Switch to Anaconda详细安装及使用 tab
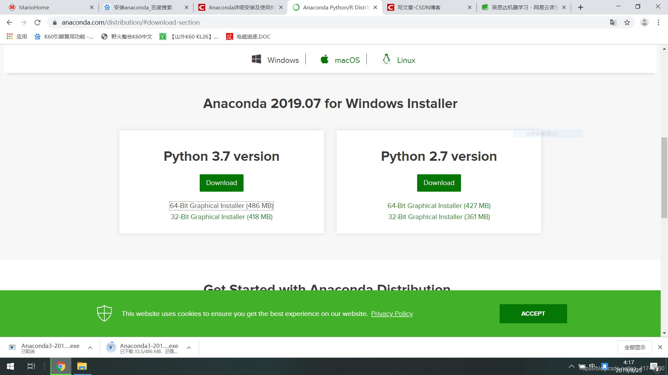 point(240,7)
